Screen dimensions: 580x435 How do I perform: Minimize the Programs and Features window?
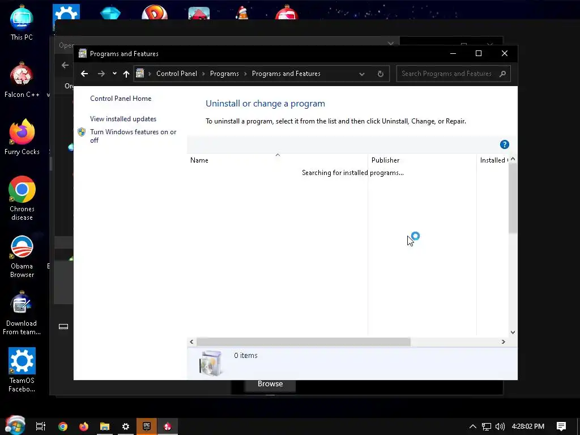453,53
